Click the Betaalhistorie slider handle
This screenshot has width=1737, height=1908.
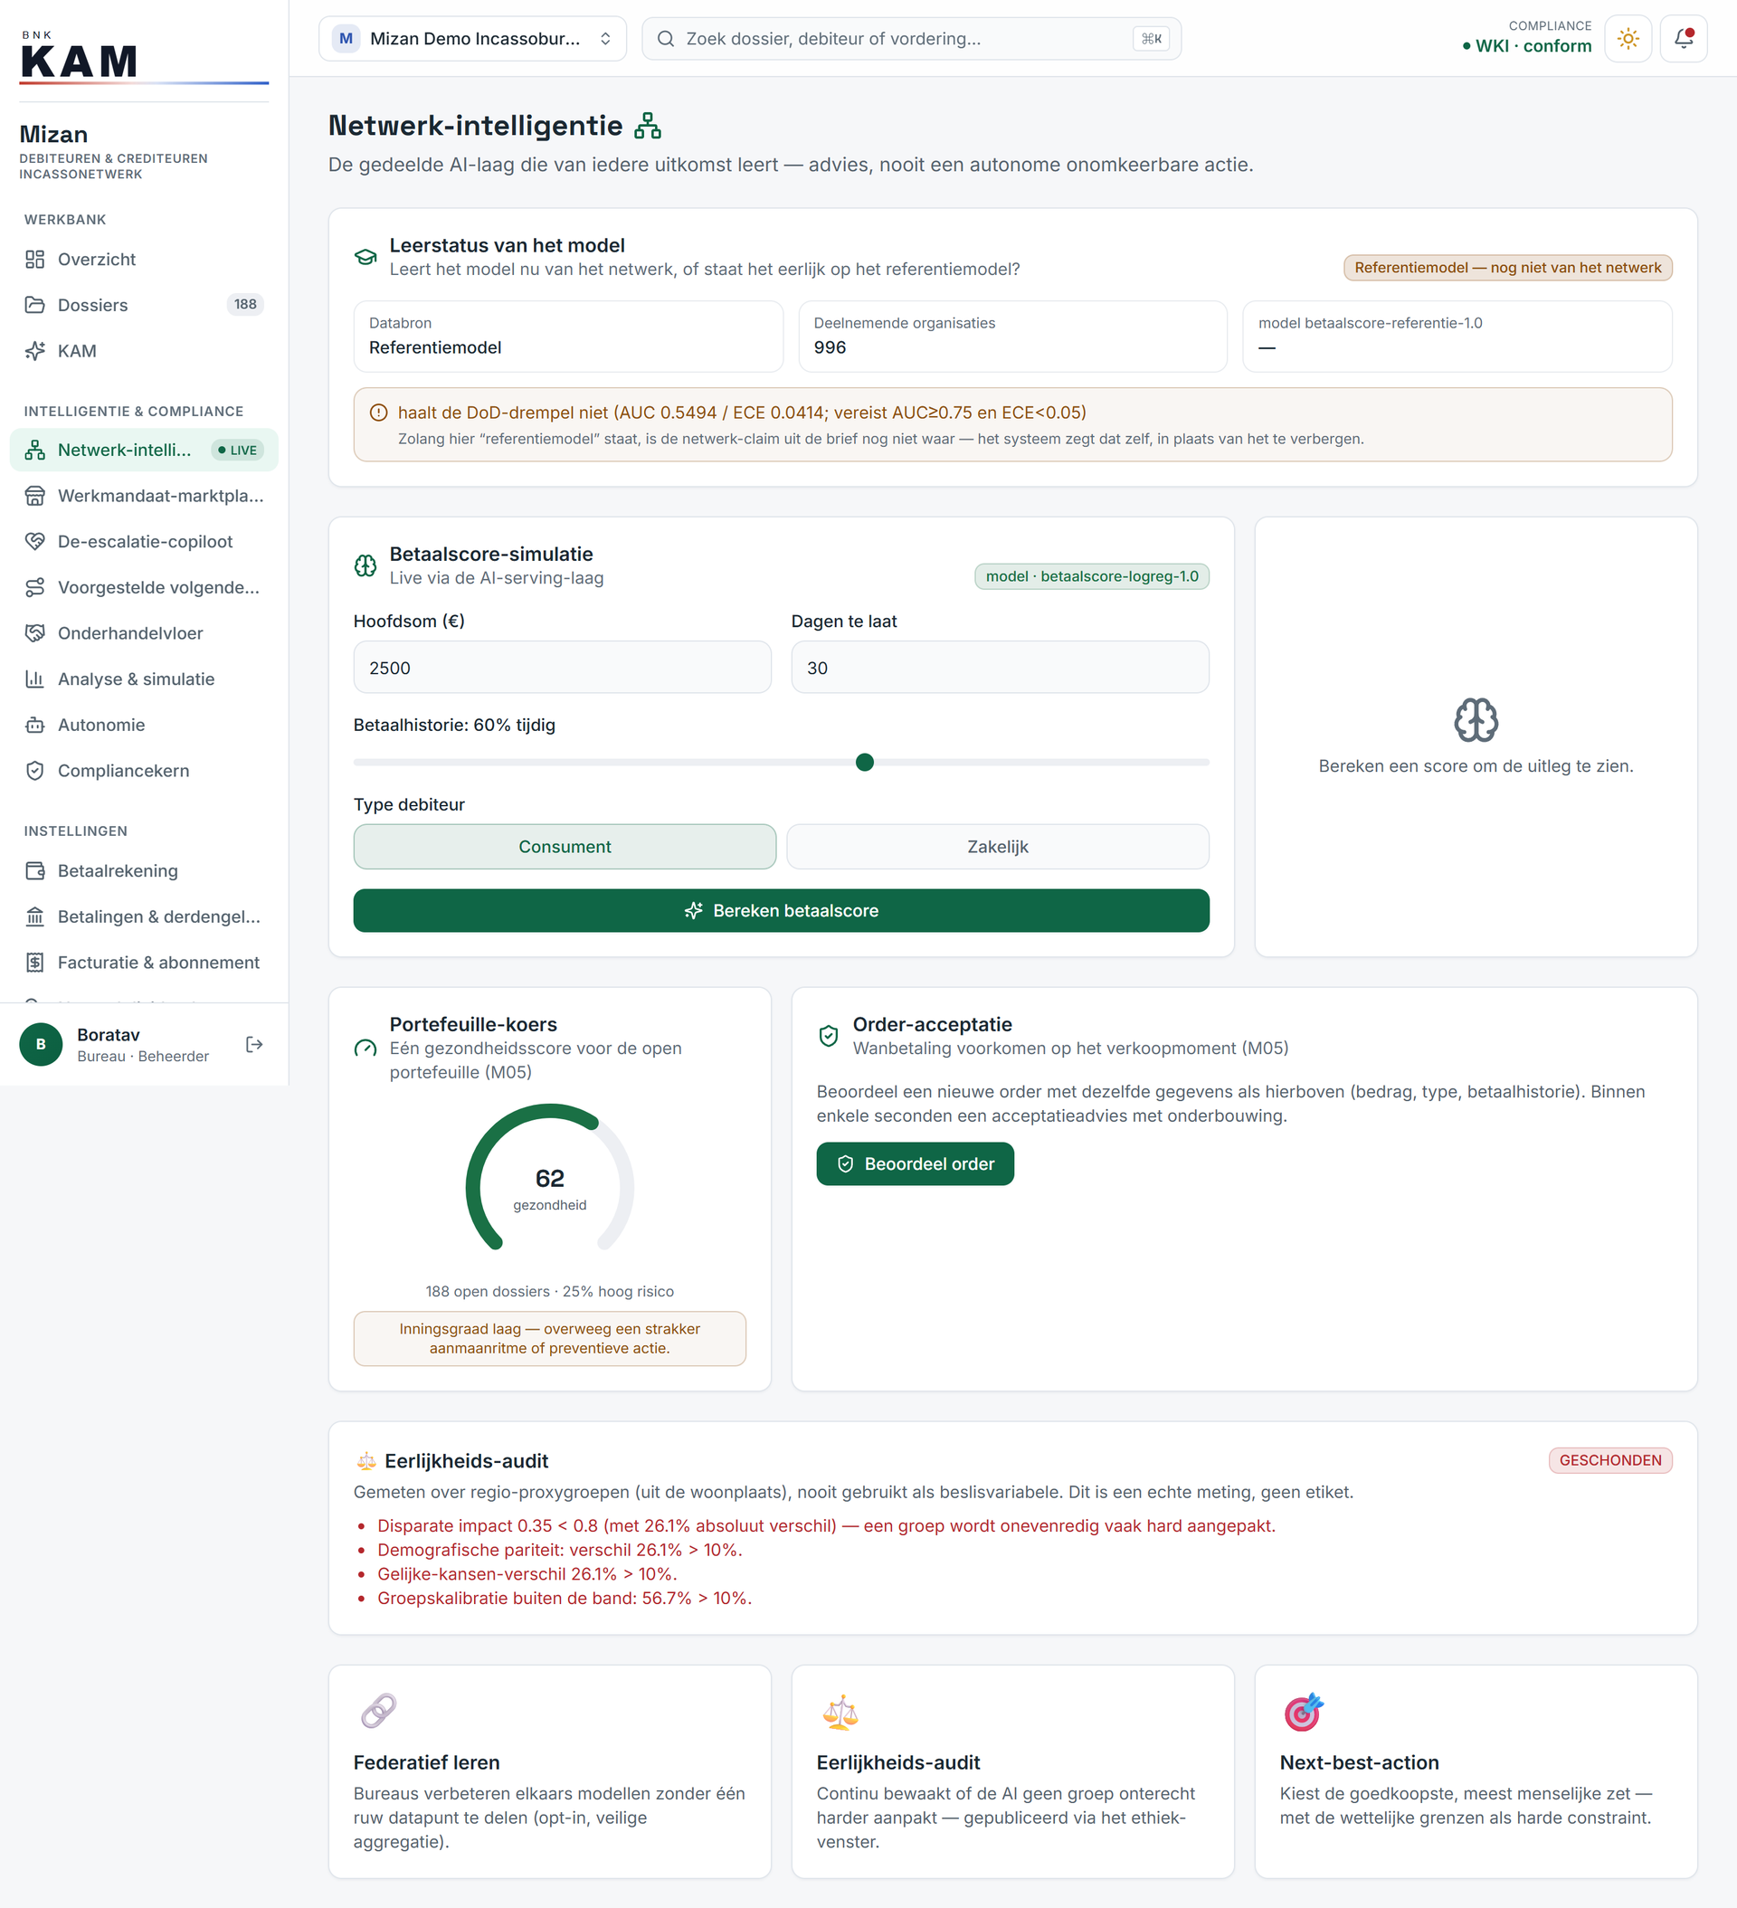point(864,762)
